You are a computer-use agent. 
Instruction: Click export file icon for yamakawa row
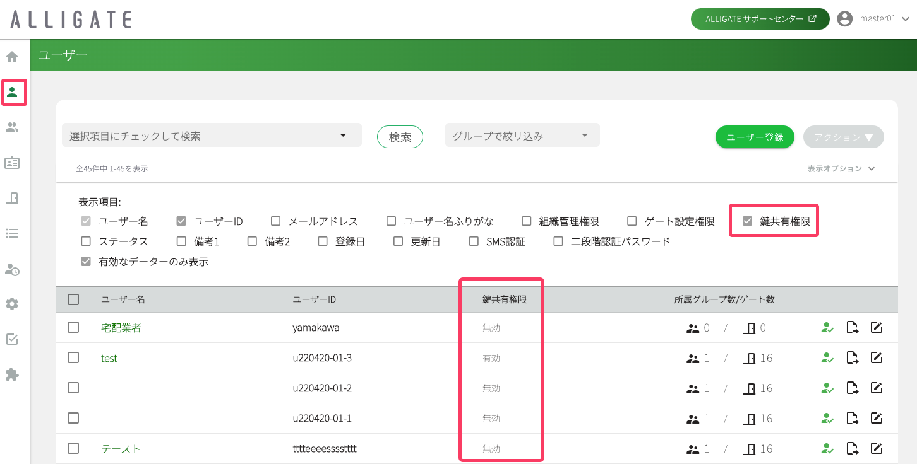click(853, 328)
